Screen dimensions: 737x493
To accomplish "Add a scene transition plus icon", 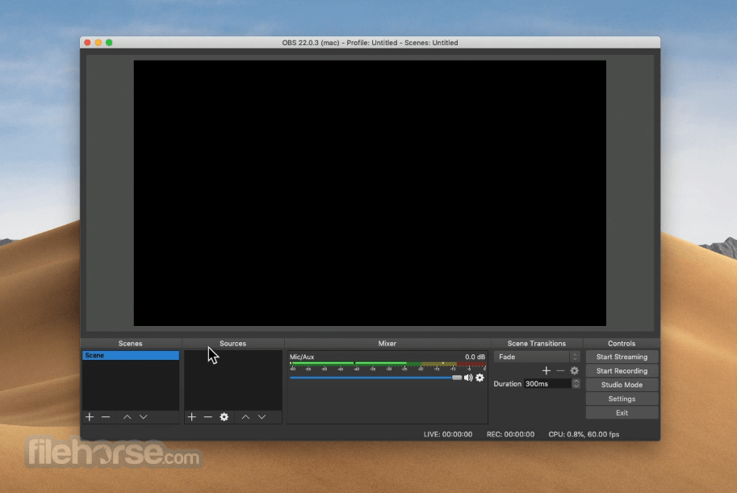I will point(546,371).
